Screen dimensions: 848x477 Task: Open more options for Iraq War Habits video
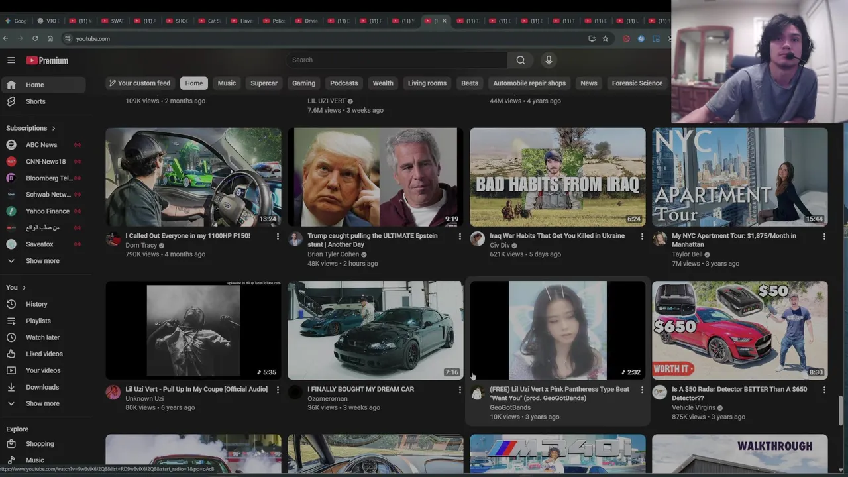pyautogui.click(x=642, y=236)
